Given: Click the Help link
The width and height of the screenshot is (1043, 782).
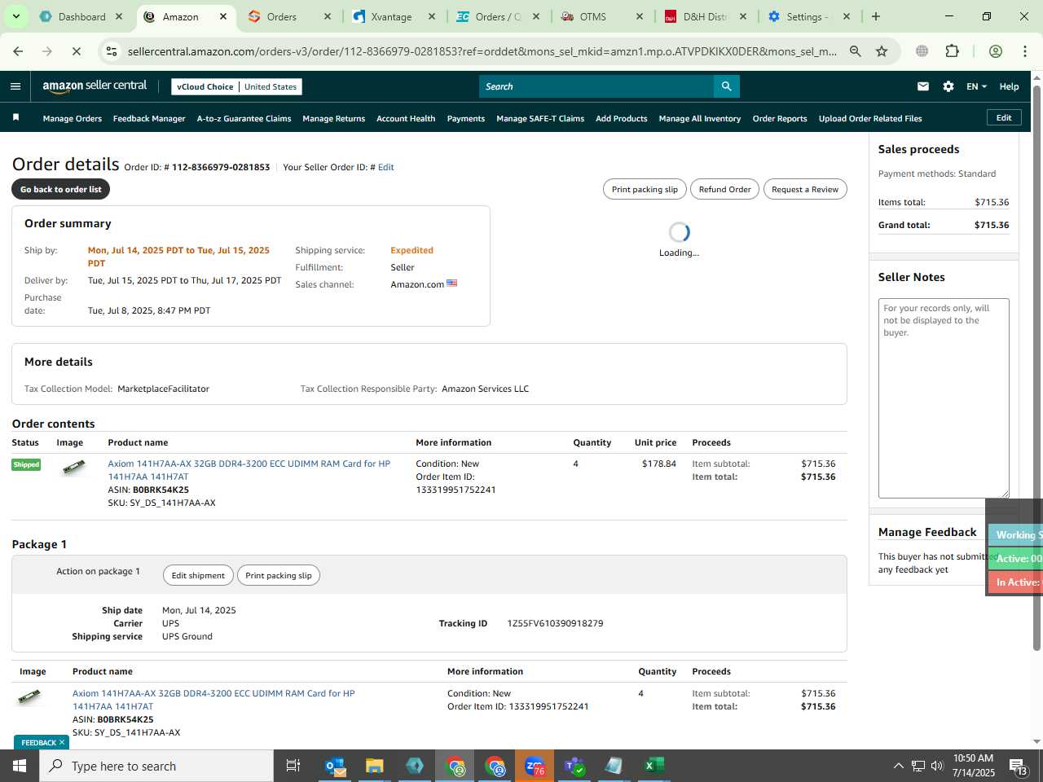Looking at the screenshot, I should click(x=1009, y=86).
